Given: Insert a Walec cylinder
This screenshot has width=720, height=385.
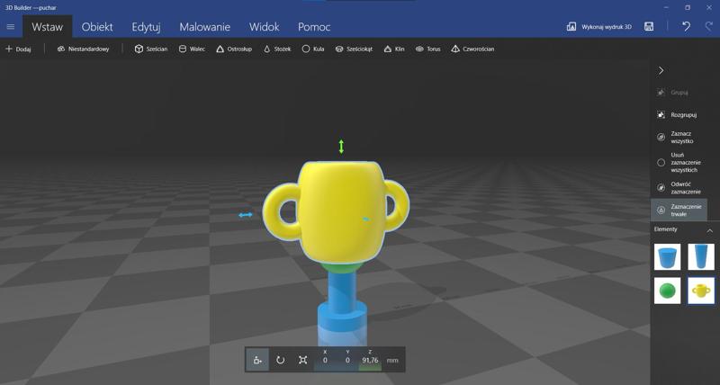Looking at the screenshot, I should [x=192, y=49].
